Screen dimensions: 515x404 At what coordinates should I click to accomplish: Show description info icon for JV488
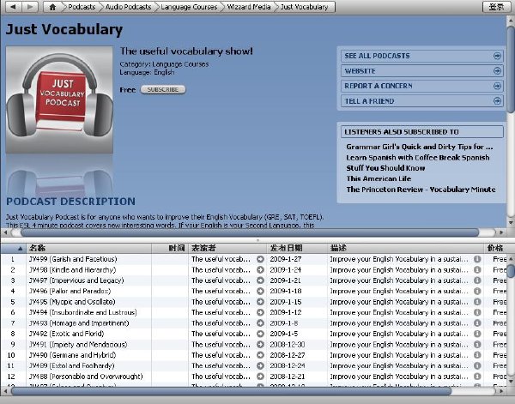[477, 377]
